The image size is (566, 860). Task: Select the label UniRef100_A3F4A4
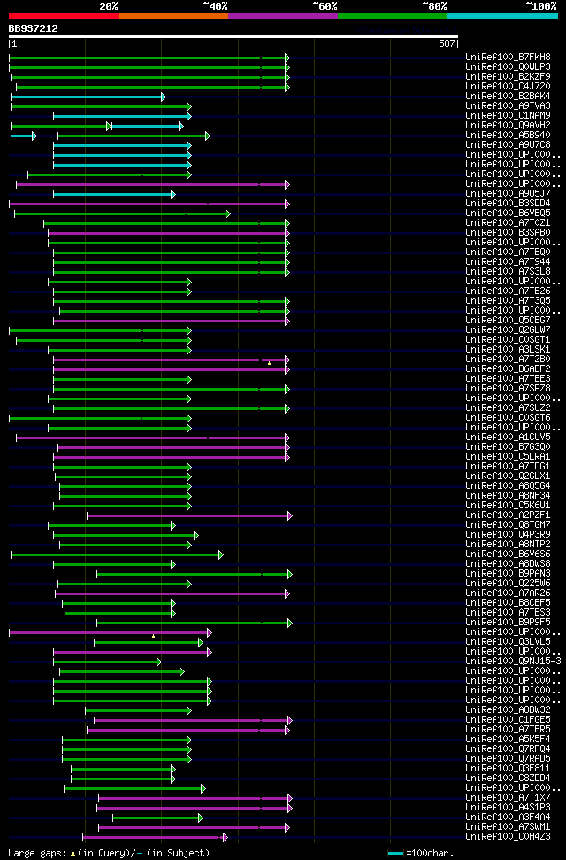tap(508, 817)
